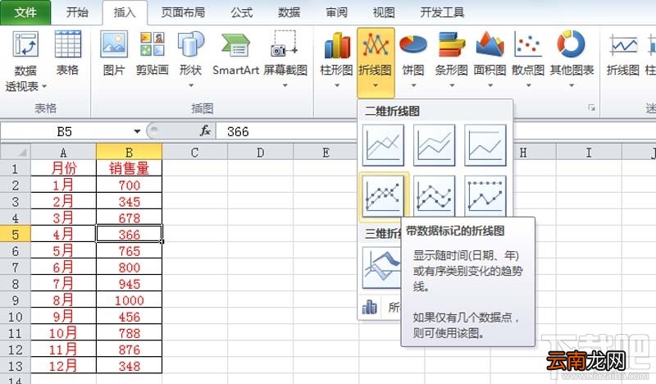Choose the basic 2-D line chart thumbnail

[383, 145]
